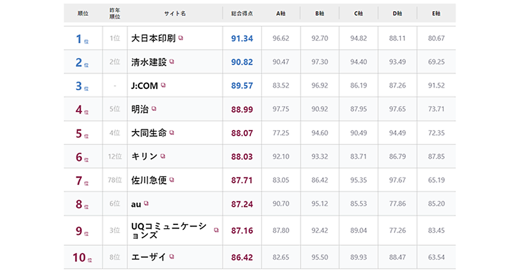
Task: Click external link icon beside 清水建設
Action: [x=172, y=62]
